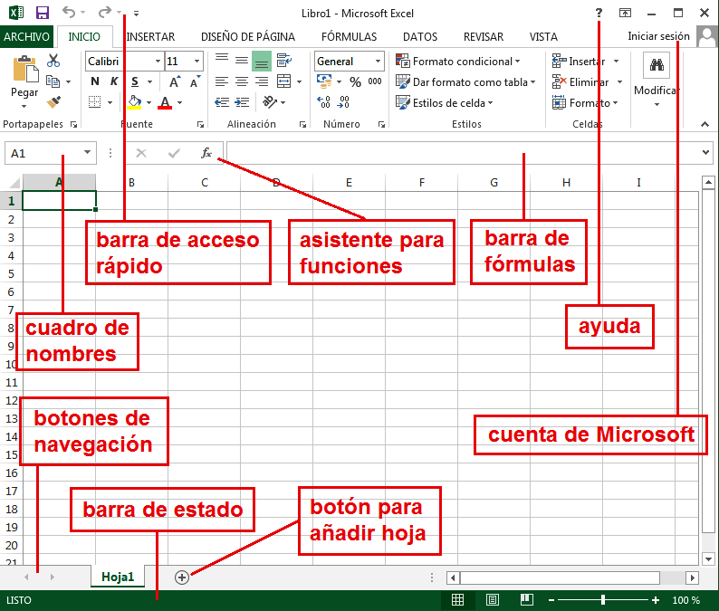Viewport: 719px width, 611px height.
Task: Merge and center cells
Action: pos(283,81)
